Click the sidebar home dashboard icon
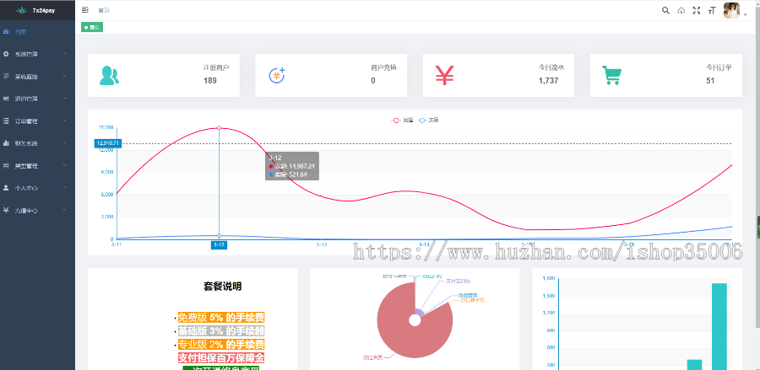Viewport: 760px width, 370px height. pos(6,32)
